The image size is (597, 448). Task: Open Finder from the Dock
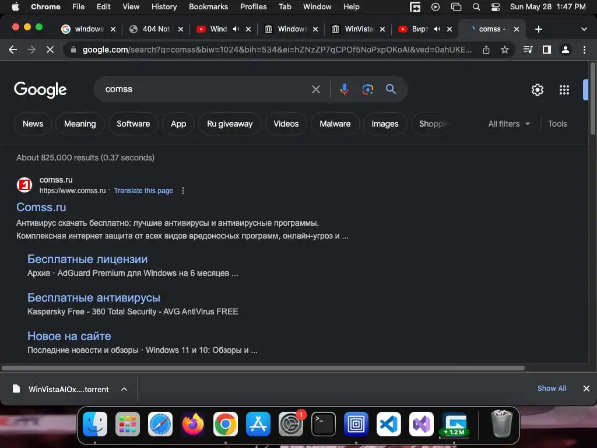[95, 423]
